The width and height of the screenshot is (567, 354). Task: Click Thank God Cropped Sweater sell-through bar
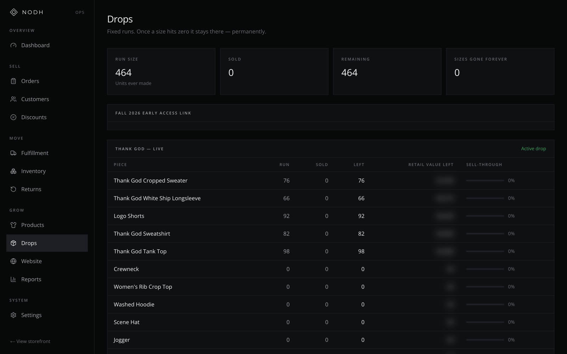coord(485,181)
